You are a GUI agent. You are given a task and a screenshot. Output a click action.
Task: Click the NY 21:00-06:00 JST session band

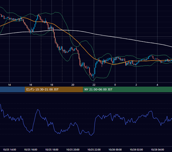127,89
